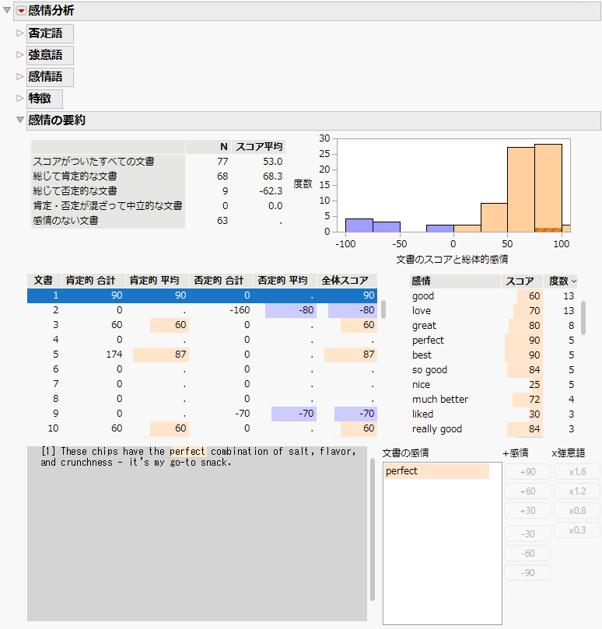This screenshot has height=629, width=602.
Task: Click the x0.3 intensifier button
Action: (x=577, y=530)
